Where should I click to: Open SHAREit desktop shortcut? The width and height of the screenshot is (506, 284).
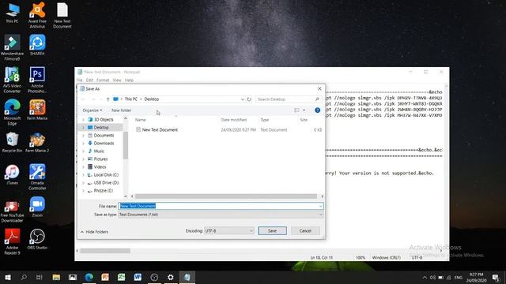[37, 45]
